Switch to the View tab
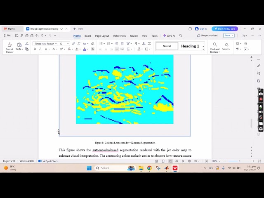Image resolution: width=264 pixels, height=198 pixels. (144, 36)
